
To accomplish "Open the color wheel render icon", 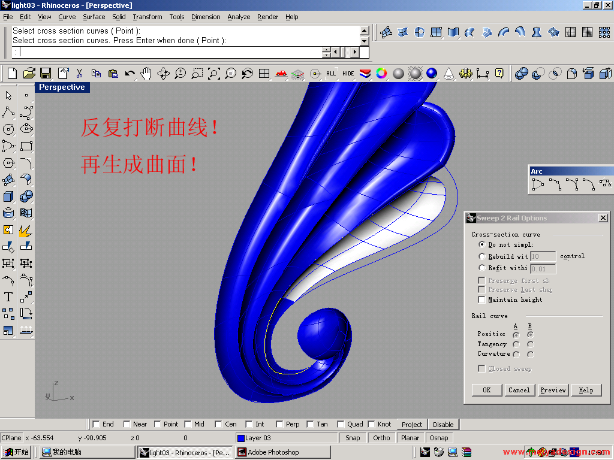I will point(381,74).
